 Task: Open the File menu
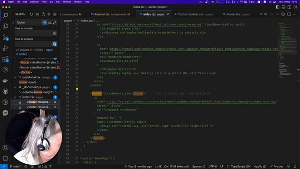18,2
